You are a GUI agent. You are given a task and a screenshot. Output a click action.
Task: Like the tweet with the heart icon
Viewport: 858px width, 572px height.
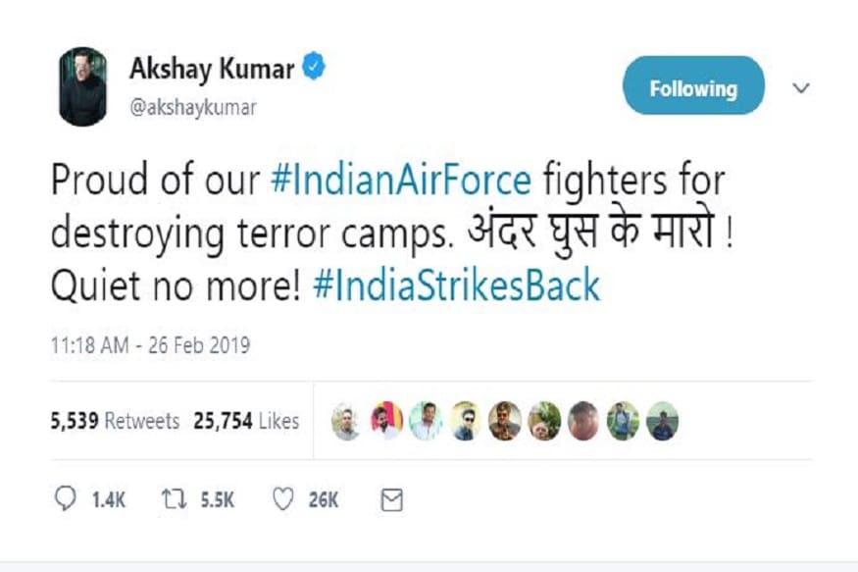(x=283, y=499)
